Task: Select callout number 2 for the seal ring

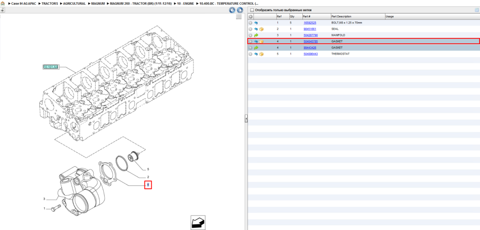Action: 148,177
